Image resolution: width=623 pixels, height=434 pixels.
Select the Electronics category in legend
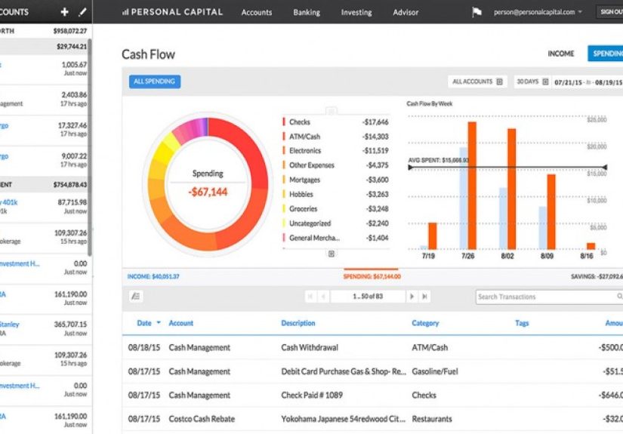click(x=336, y=150)
